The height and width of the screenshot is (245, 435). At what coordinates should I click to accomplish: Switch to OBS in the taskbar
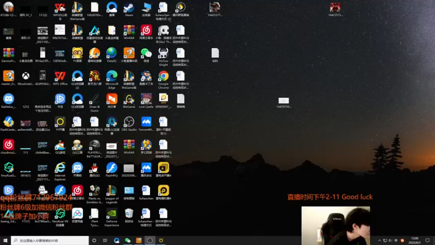pos(150,240)
